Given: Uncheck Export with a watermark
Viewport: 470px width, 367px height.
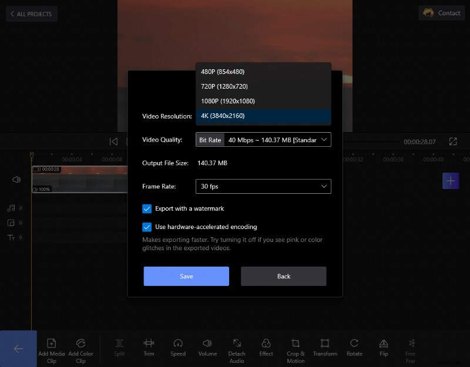Looking at the screenshot, I should coord(146,208).
